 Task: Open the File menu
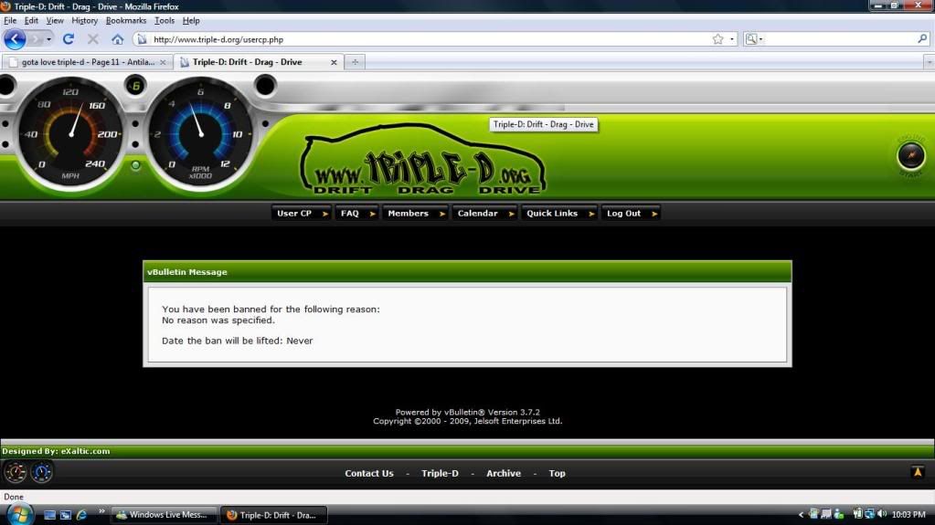(10, 20)
